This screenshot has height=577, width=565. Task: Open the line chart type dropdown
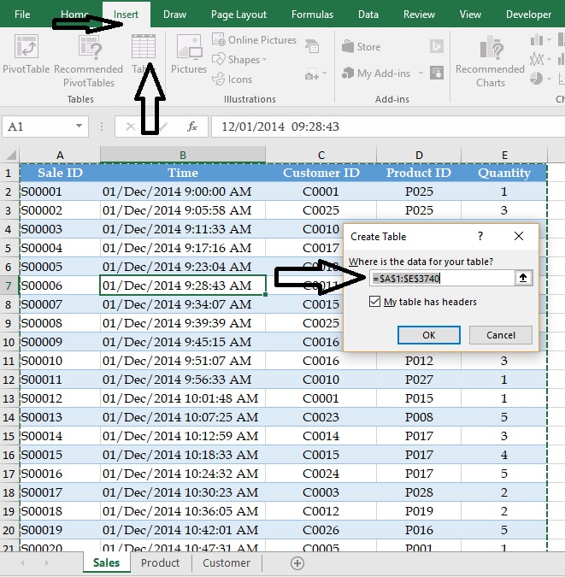549,59
